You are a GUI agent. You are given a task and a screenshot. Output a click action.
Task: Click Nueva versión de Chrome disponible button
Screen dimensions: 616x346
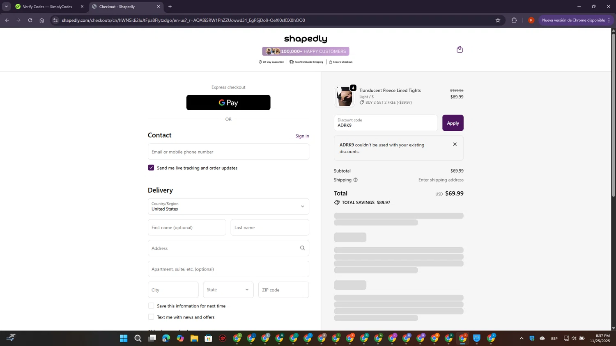tap(576, 20)
